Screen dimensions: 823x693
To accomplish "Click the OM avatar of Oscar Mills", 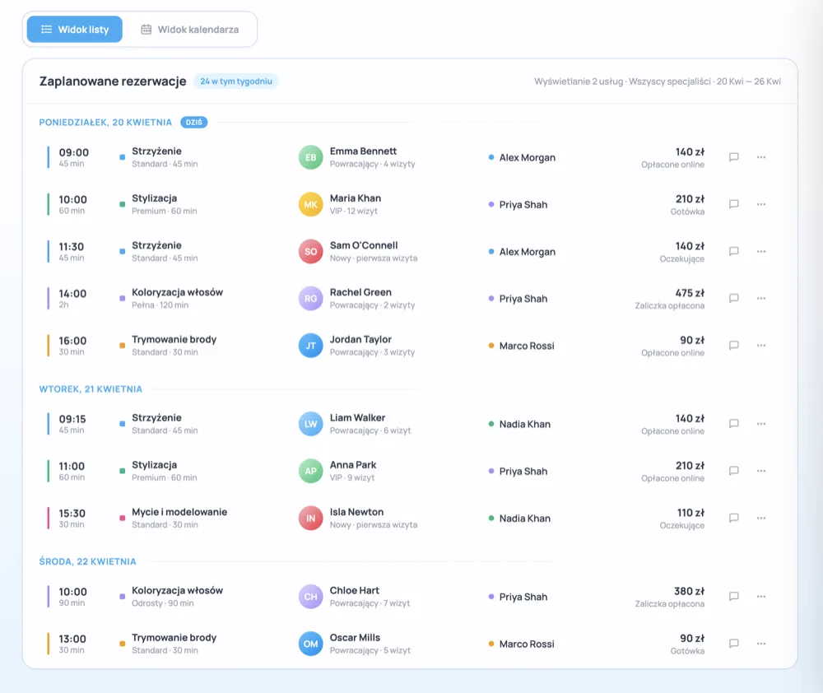I will (x=311, y=644).
